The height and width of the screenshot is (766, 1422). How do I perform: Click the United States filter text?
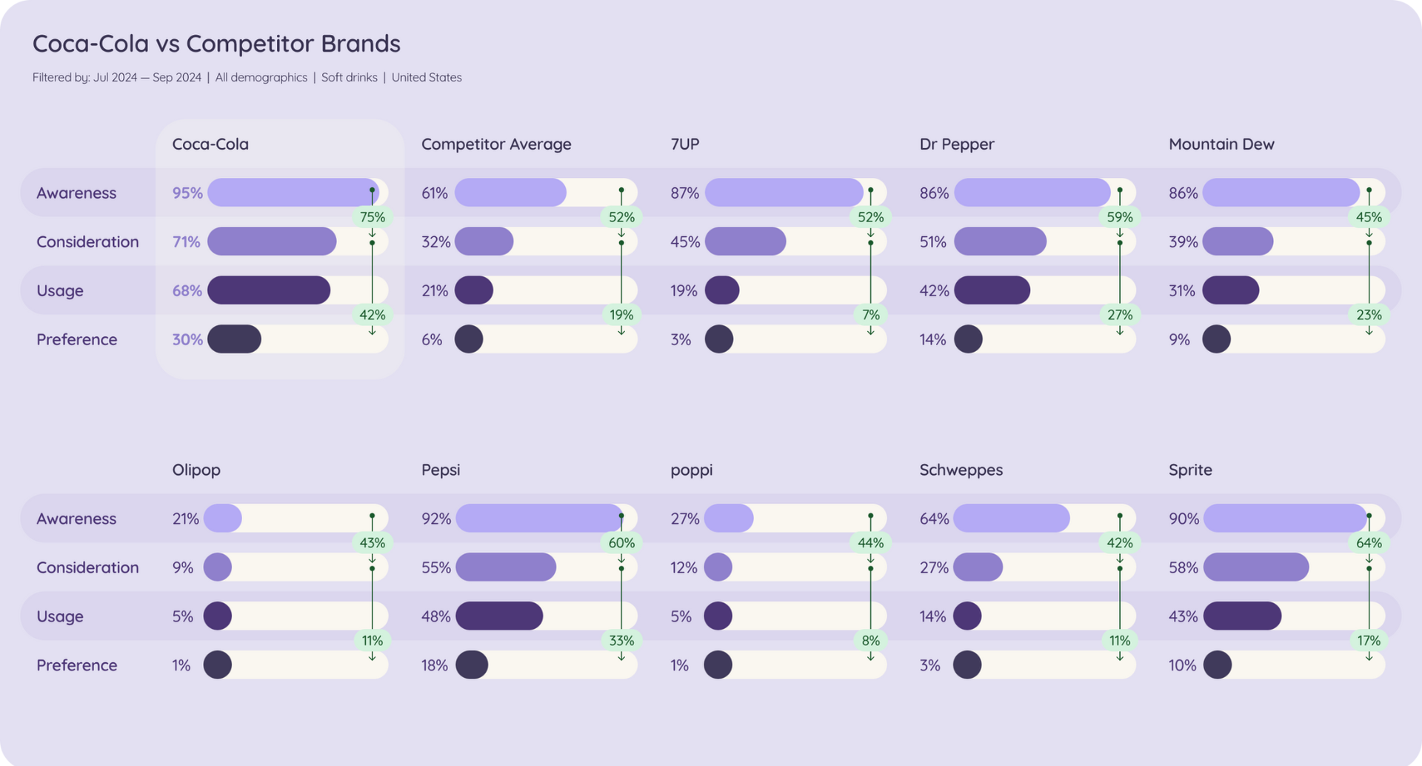(x=427, y=78)
